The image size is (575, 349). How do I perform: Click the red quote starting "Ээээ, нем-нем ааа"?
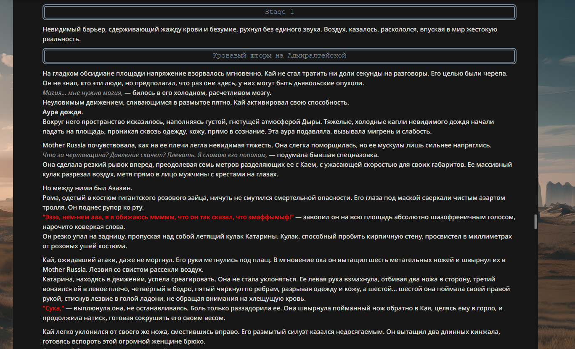click(168, 217)
